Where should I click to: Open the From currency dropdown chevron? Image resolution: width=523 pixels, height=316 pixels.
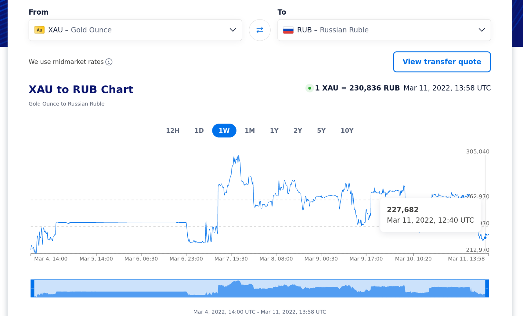click(x=233, y=30)
